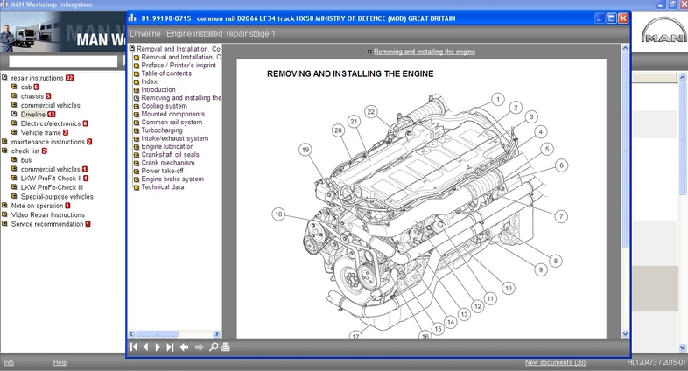Expand the cab folder node
The width and height of the screenshot is (688, 371).
click(14, 87)
